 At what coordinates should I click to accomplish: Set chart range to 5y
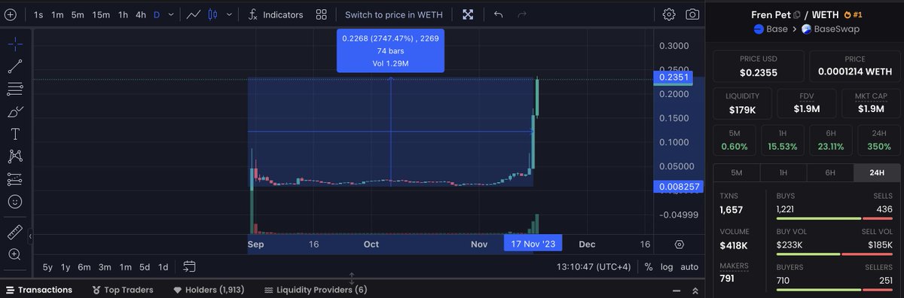coord(47,266)
